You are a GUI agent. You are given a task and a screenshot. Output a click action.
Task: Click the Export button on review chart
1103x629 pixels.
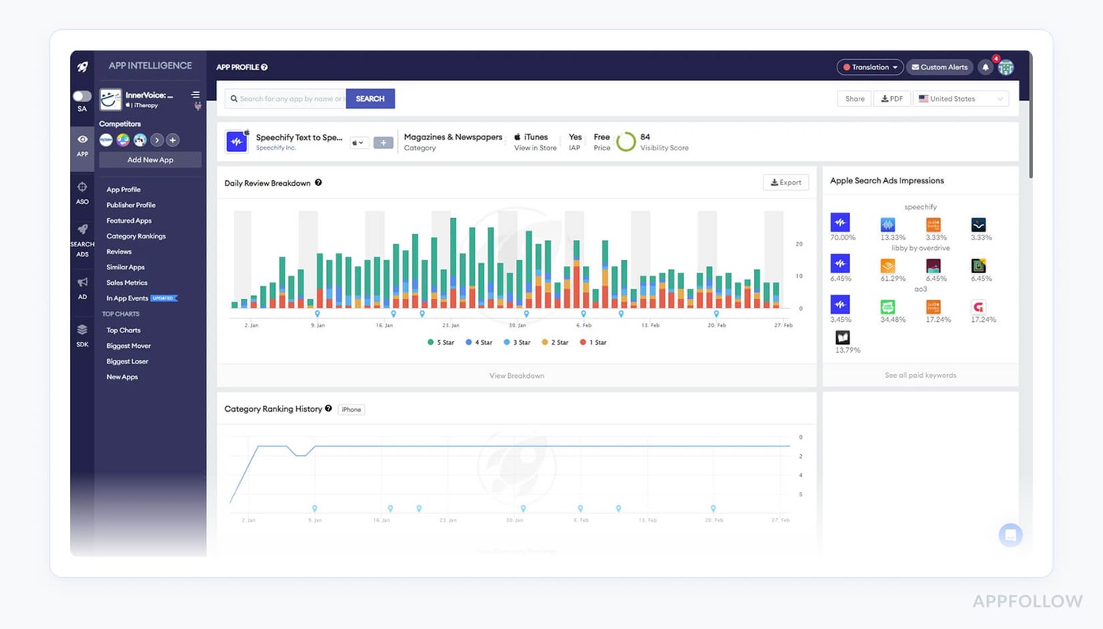tap(785, 183)
